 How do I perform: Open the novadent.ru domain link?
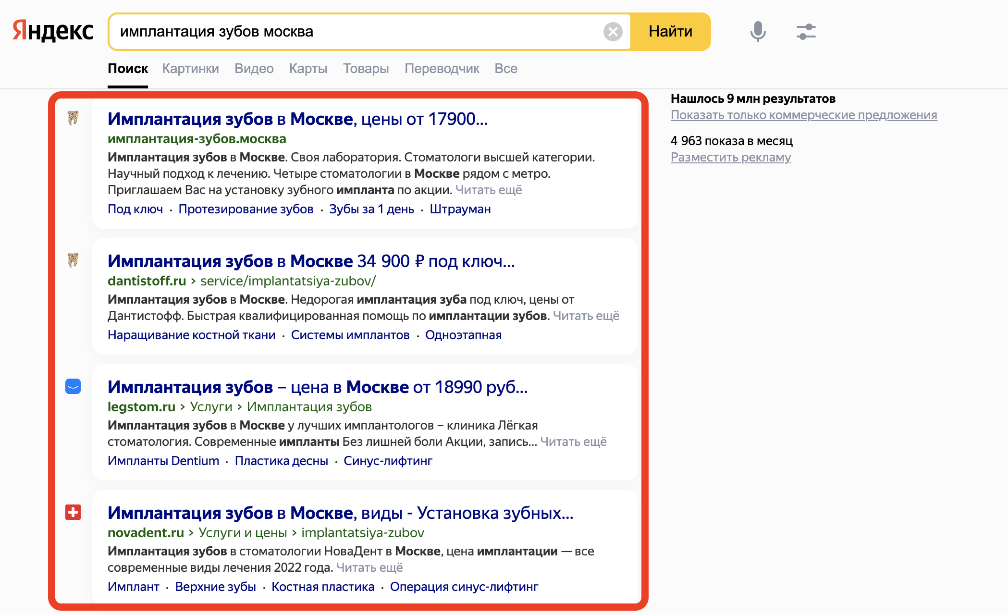pos(146,533)
